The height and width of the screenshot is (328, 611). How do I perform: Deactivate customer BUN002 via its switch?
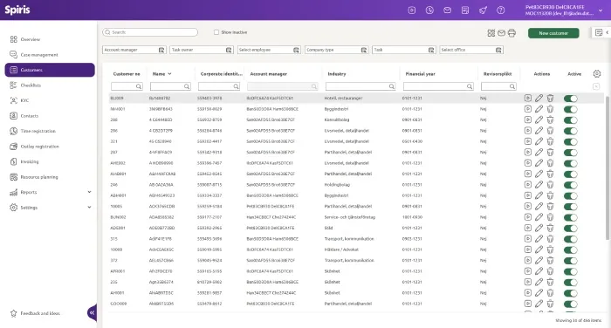pyautogui.click(x=571, y=217)
